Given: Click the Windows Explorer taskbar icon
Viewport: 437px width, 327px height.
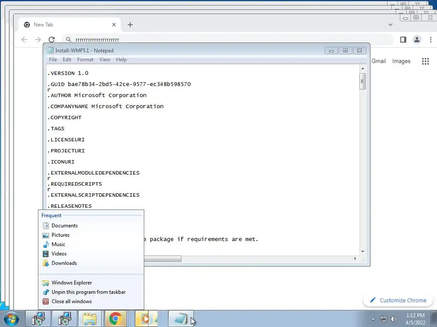Looking at the screenshot, I should (x=90, y=318).
